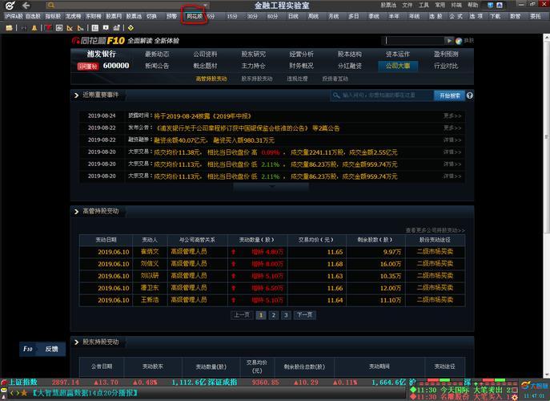Select 违规处理 sub-tab

297,79
